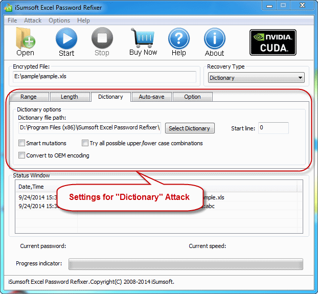Click the Stop toolbar icon

[102, 38]
